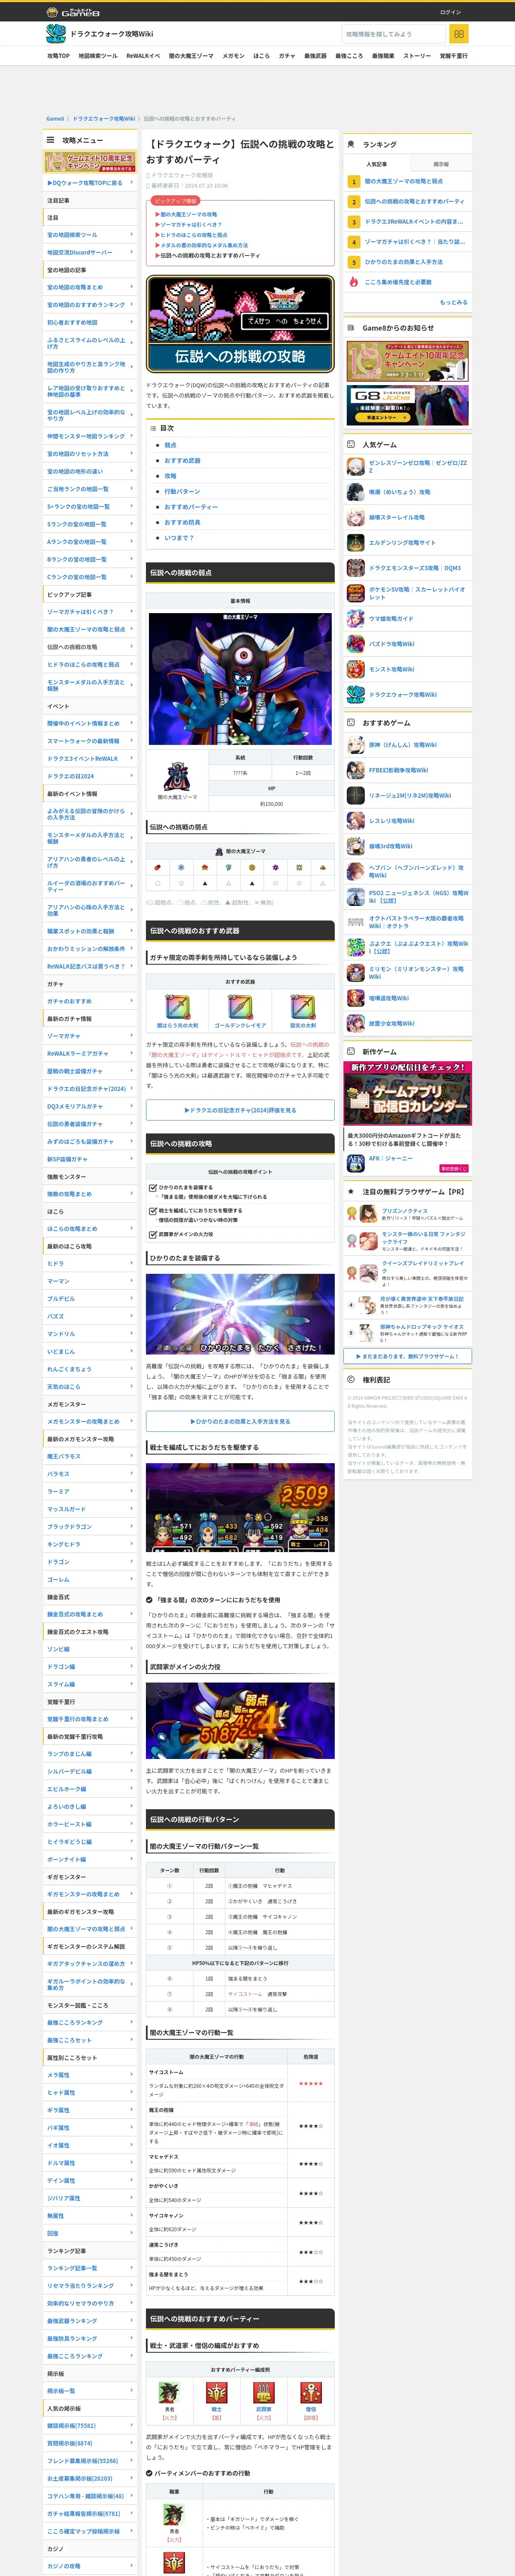Click the hamburger icon next to 攻略メニュー

point(50,140)
